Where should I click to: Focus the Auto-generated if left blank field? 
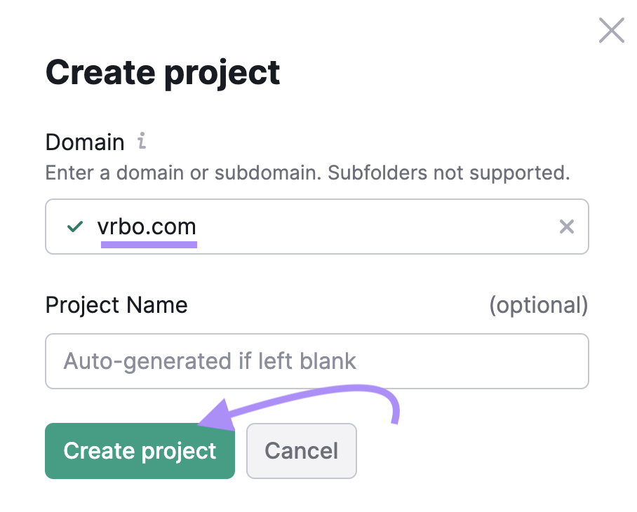tap(316, 361)
